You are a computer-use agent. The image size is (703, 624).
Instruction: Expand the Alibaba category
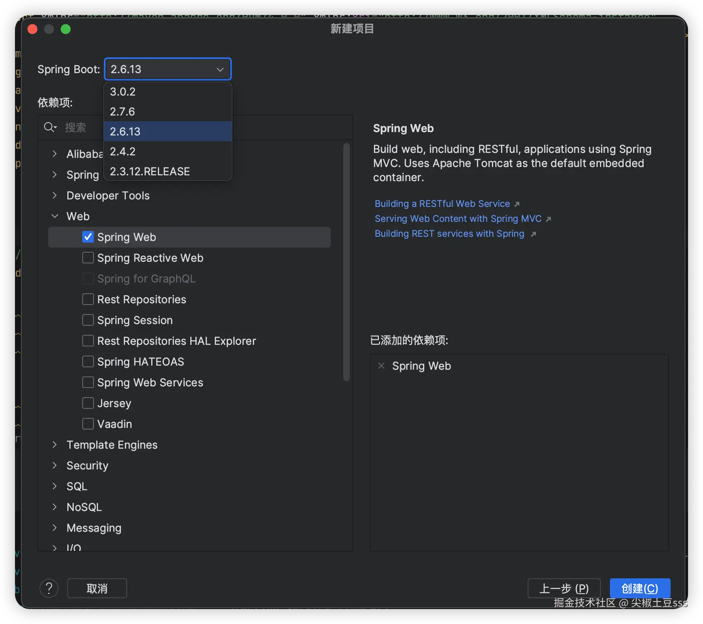pyautogui.click(x=54, y=154)
